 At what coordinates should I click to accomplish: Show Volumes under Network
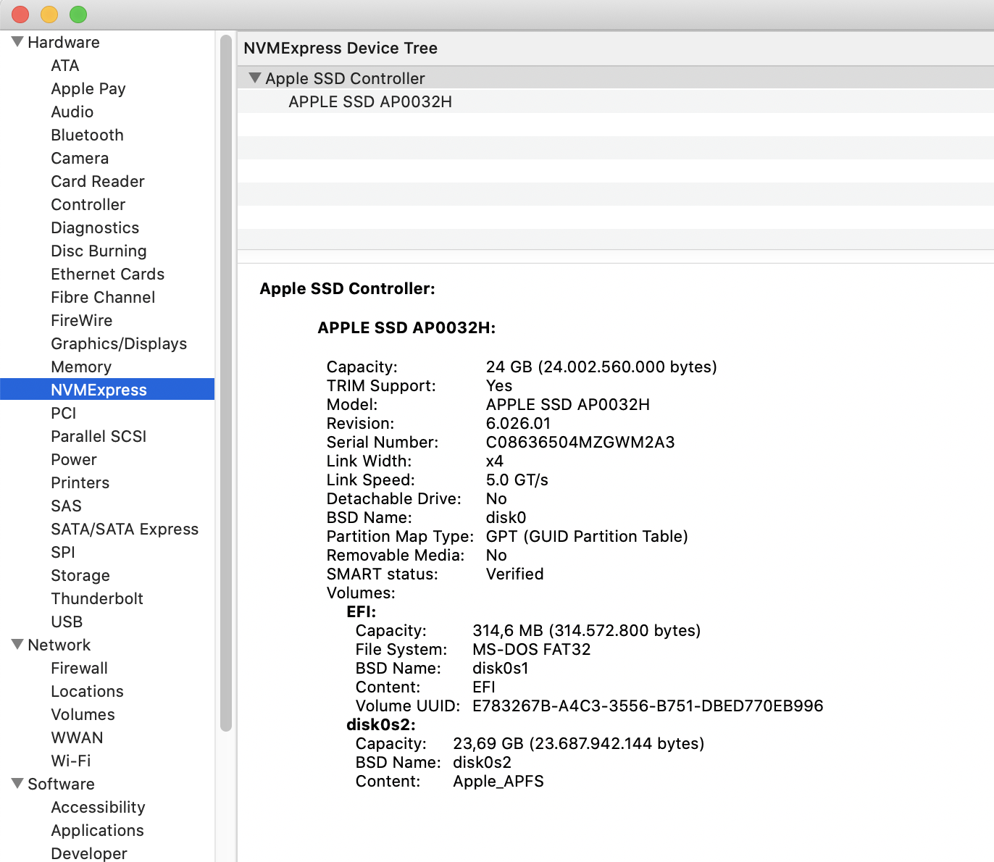point(83,714)
